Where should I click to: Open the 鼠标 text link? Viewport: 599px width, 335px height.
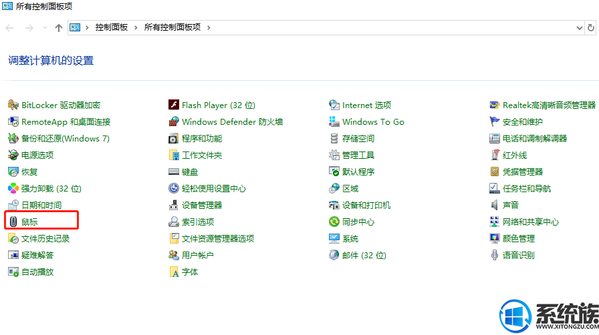click(x=29, y=222)
